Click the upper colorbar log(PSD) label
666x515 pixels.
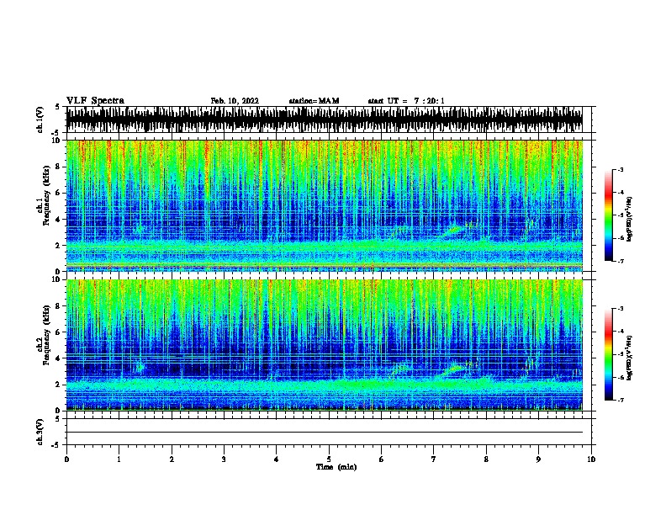point(630,220)
